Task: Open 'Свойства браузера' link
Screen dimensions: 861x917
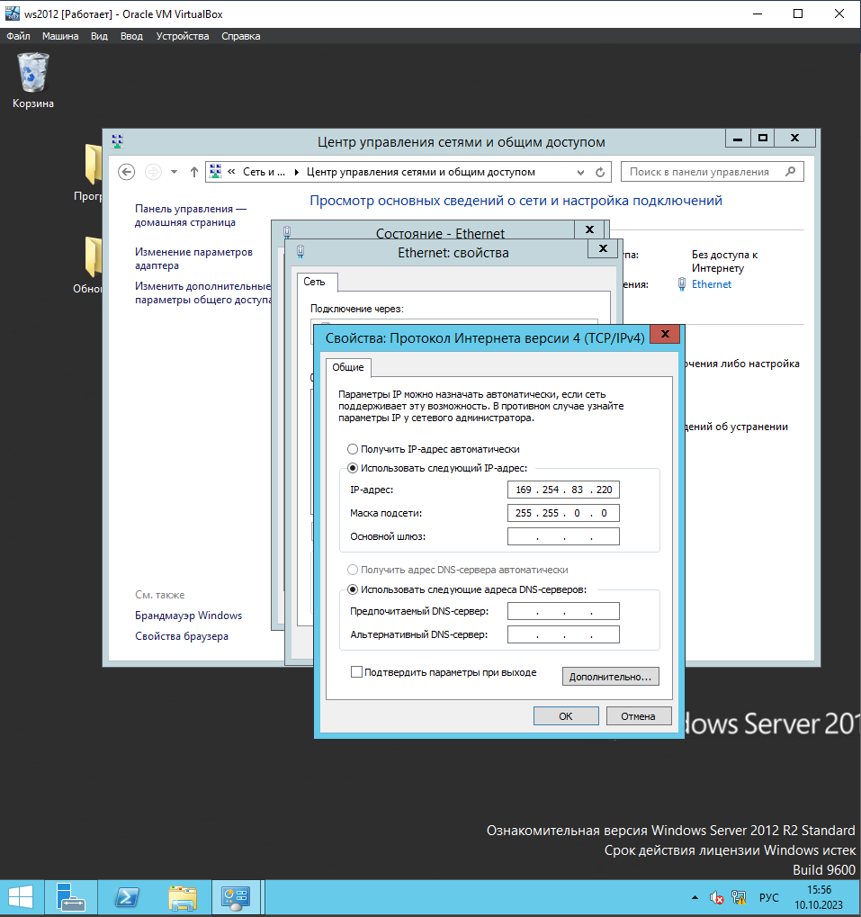Action: [x=181, y=636]
